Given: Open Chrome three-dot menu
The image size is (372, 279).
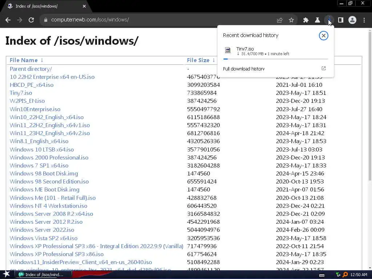Looking at the screenshot, I should click(x=364, y=20).
